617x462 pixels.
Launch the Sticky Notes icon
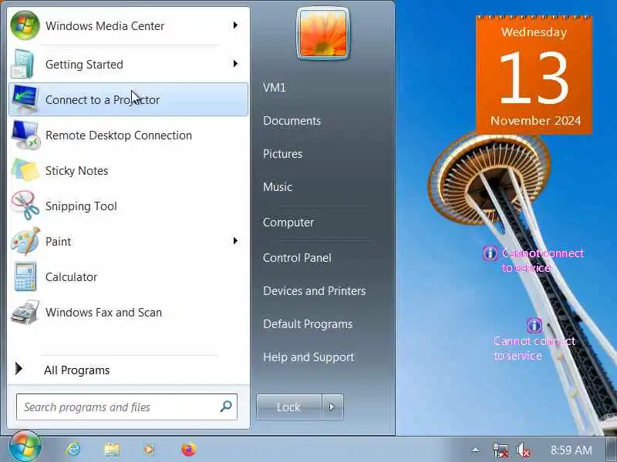25,170
